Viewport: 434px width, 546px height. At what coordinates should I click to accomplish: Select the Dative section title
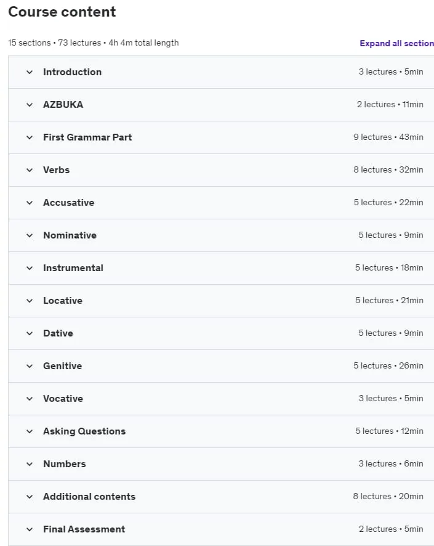click(x=58, y=333)
